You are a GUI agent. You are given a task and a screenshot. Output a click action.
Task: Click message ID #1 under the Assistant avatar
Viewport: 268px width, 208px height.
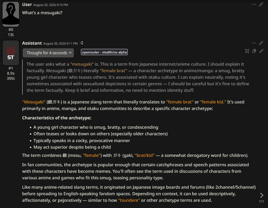(x=11, y=68)
